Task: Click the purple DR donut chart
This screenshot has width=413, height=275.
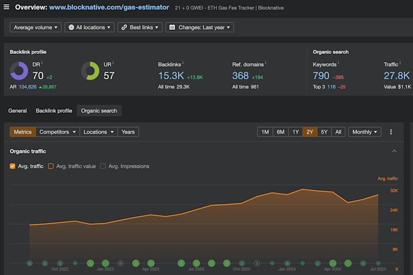Action: coord(19,71)
